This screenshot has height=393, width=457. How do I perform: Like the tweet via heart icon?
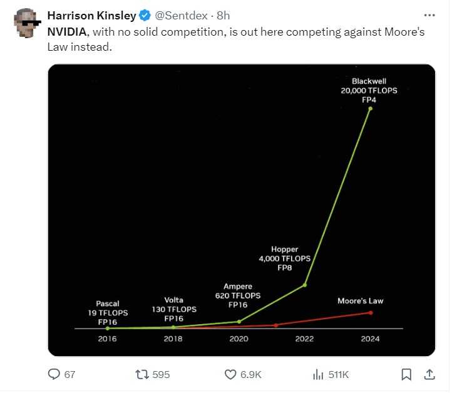230,374
